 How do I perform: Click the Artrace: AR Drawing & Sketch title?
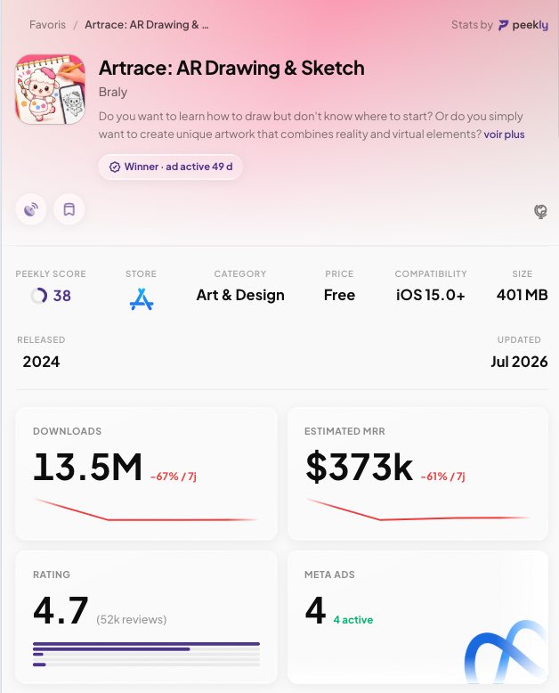(x=231, y=68)
